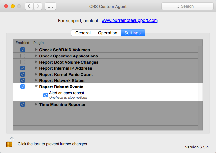Select the Report Network Status text
The width and height of the screenshot is (216, 153).
coord(62,81)
